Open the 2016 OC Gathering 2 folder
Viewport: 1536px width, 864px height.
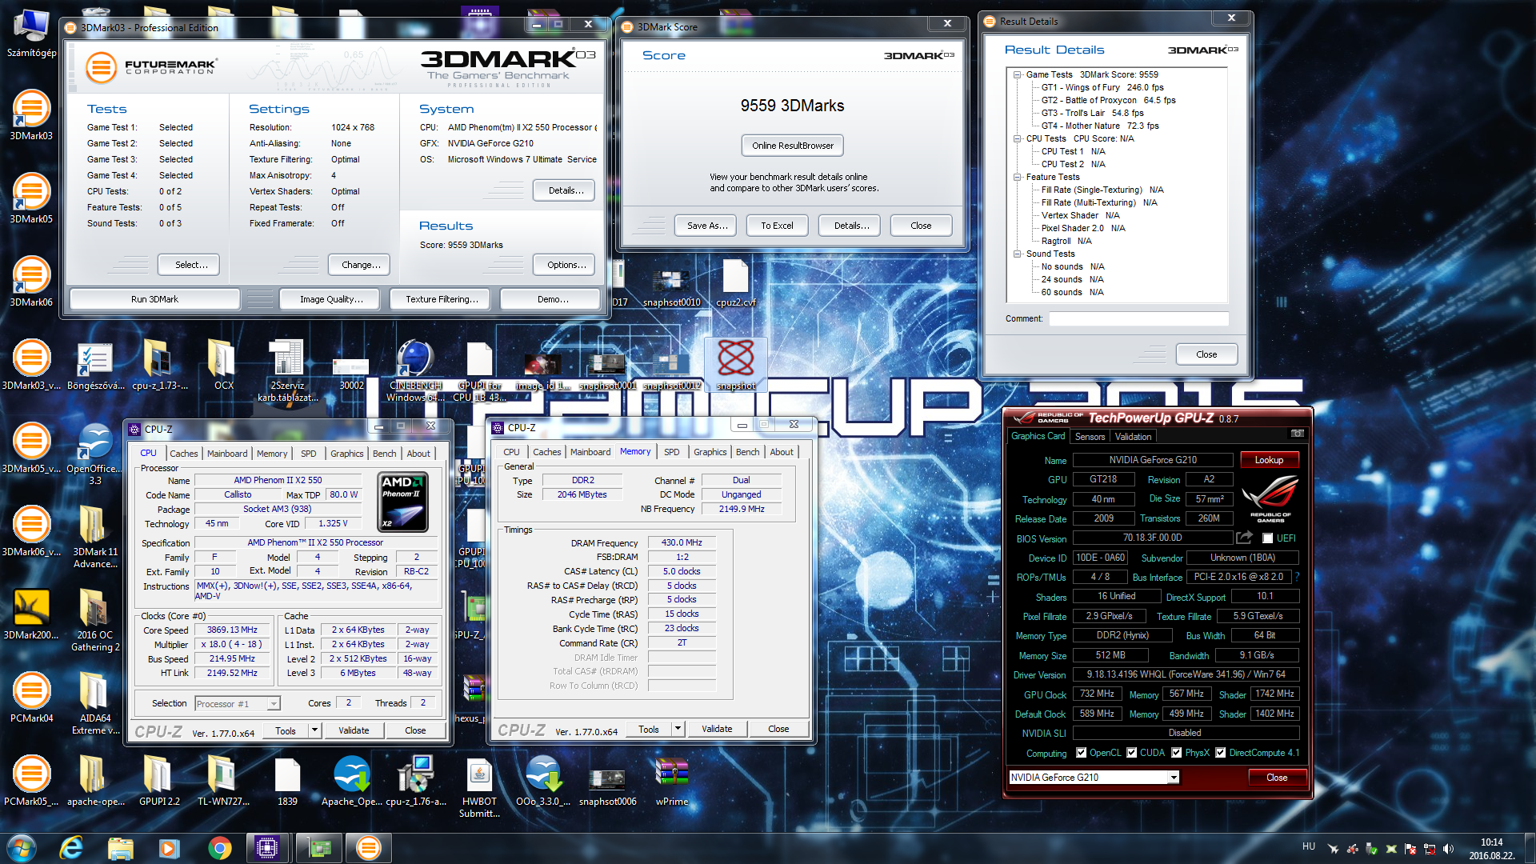(95, 621)
